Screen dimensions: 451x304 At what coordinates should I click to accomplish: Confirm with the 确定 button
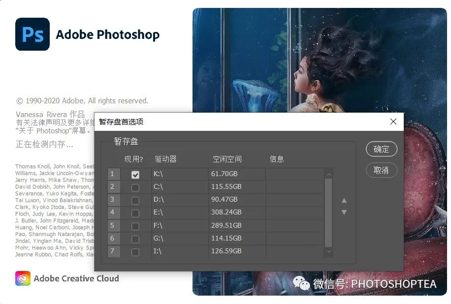coord(382,149)
